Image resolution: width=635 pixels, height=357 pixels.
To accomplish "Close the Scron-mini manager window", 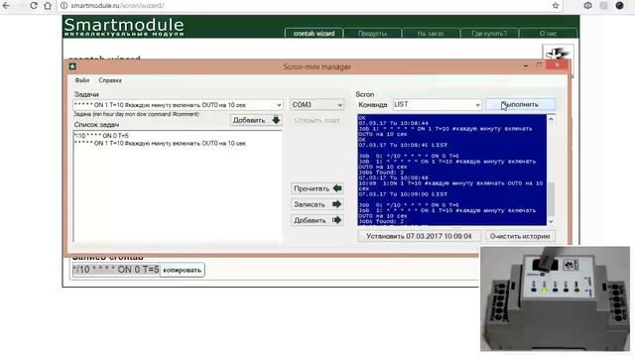I will pyautogui.click(x=558, y=65).
